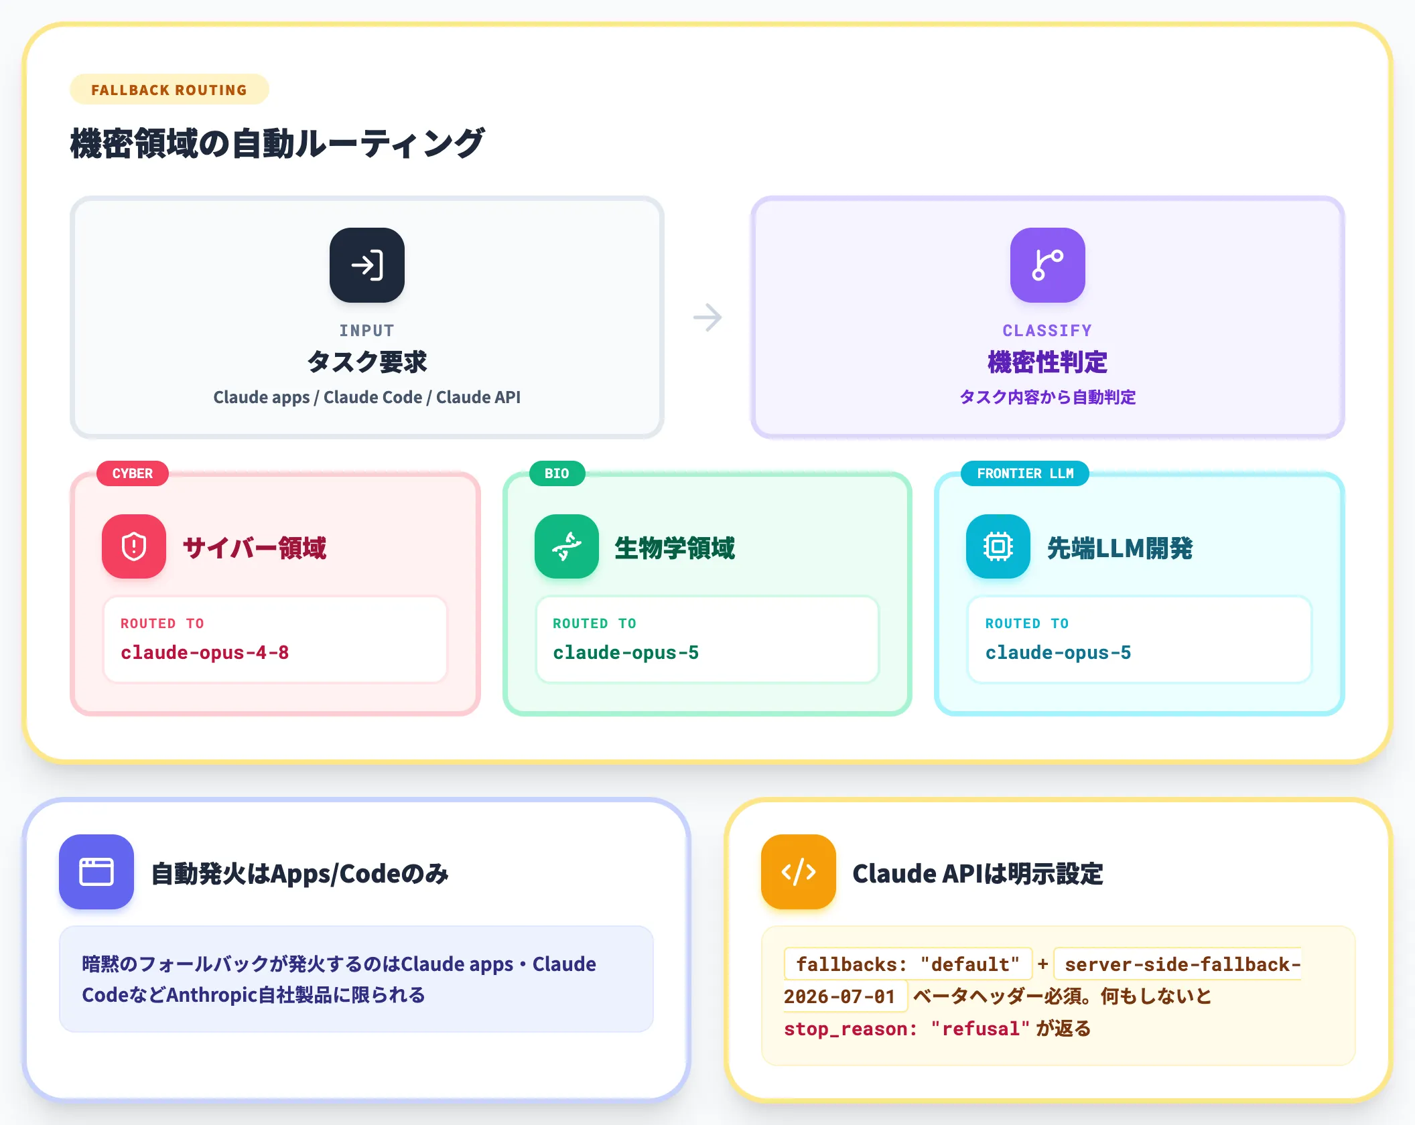Click the red shield icon for サイバー領域
Viewport: 1415px width, 1125px height.
134,546
